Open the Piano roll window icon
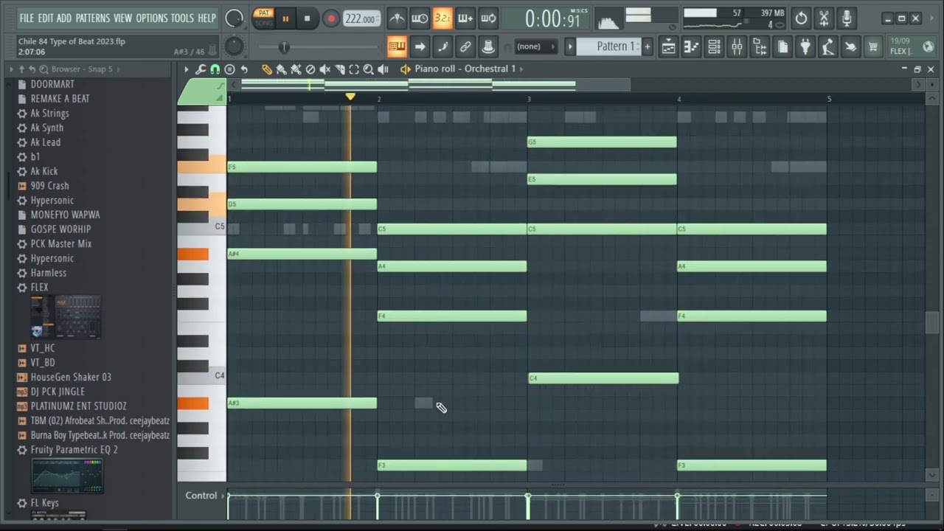This screenshot has width=944, height=531. [691, 47]
